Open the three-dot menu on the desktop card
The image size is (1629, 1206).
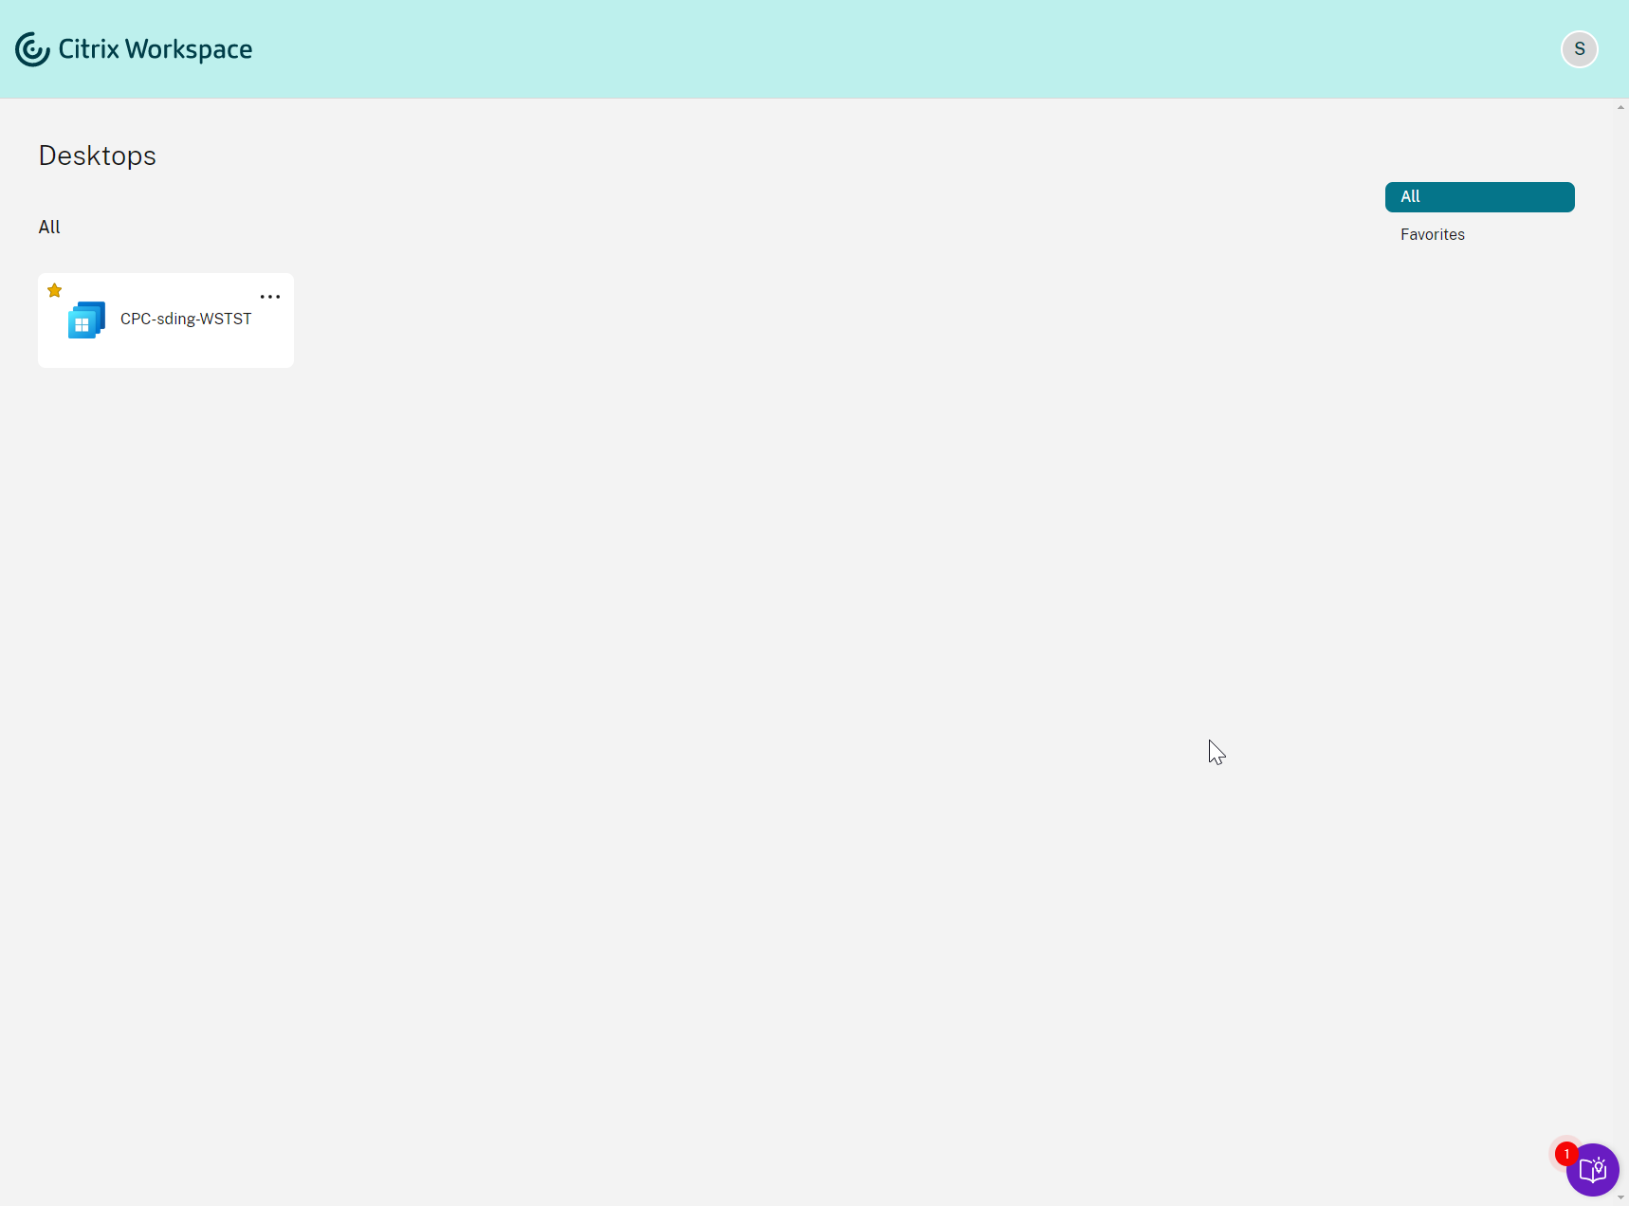coord(270,297)
